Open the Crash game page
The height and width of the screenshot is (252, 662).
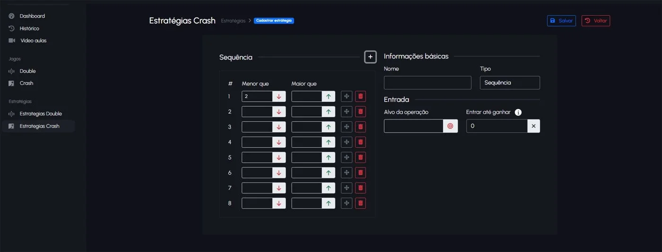pos(26,83)
